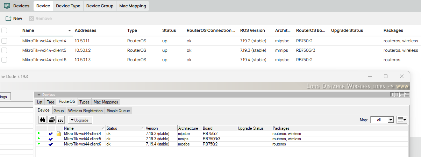
Task: Click the Remove button
Action: (40, 19)
